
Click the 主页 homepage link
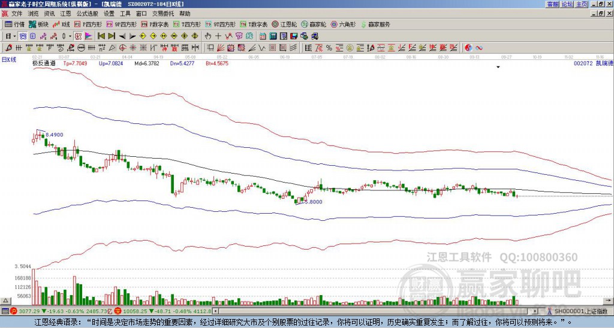[582, 4]
